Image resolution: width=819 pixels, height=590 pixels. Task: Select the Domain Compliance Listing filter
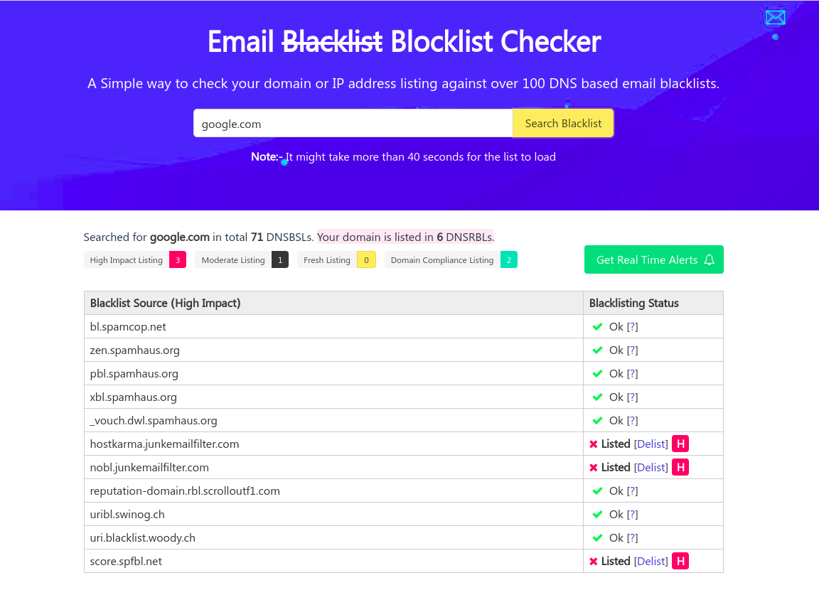pos(451,260)
